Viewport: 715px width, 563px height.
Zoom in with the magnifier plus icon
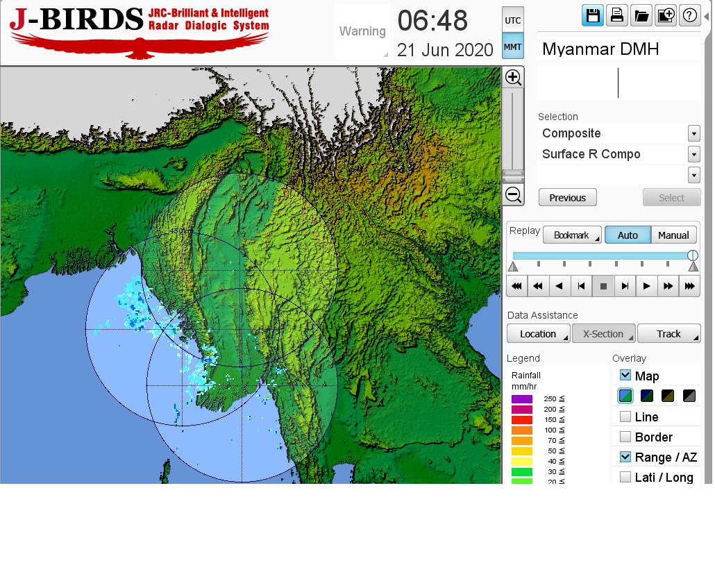point(513,77)
